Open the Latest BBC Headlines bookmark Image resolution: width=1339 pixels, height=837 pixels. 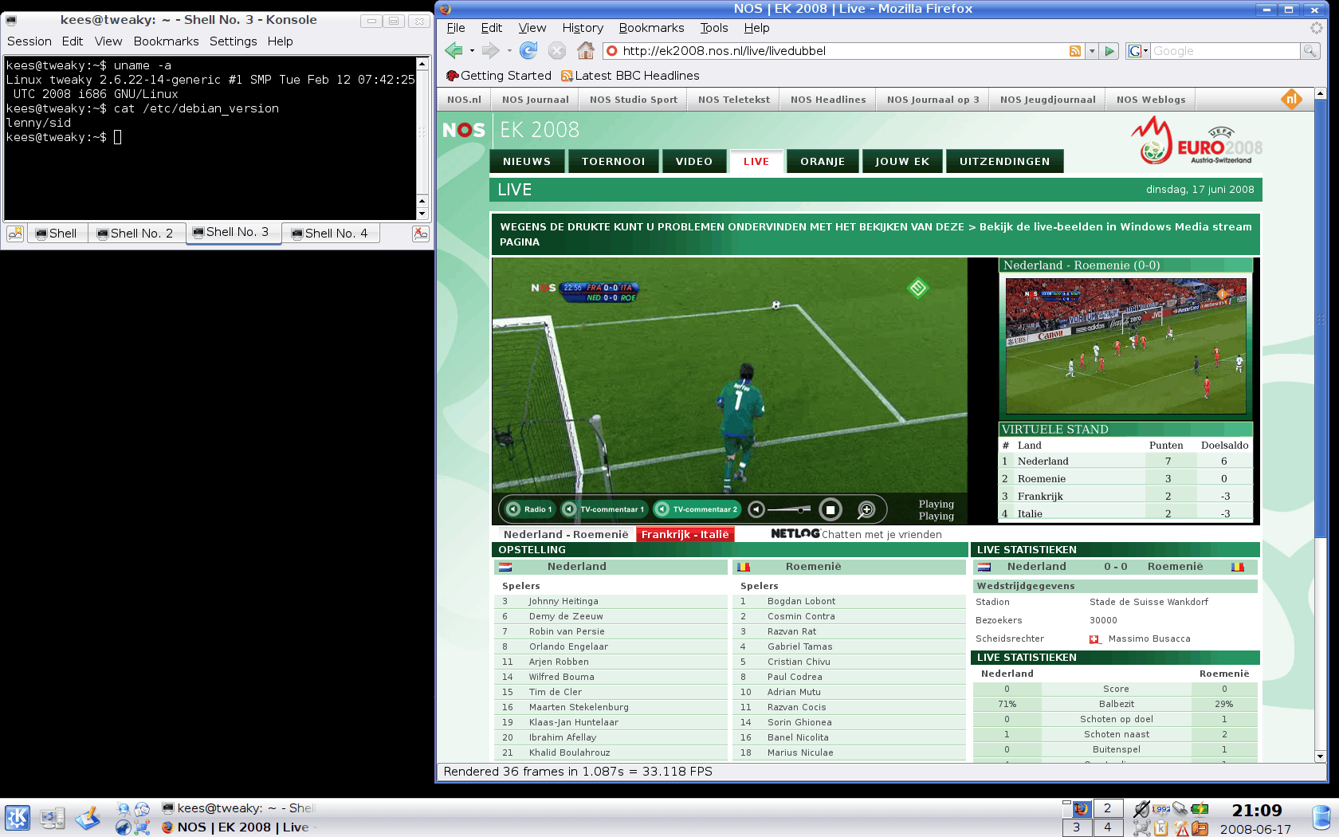click(630, 76)
